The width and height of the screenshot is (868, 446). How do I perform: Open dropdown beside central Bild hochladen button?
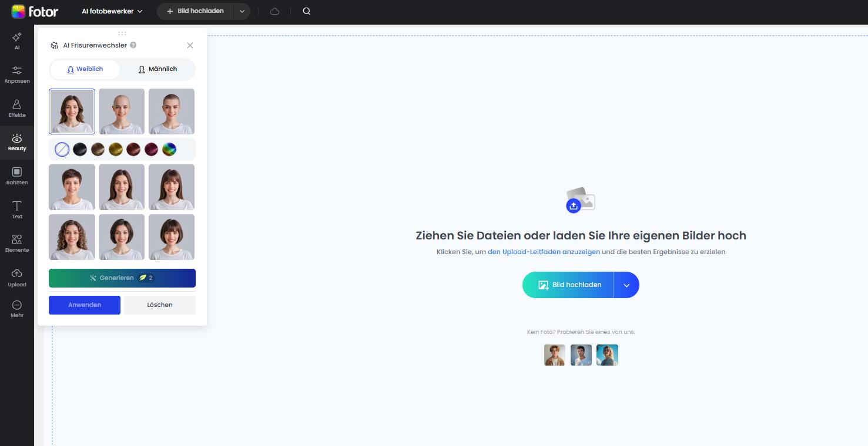[x=626, y=285]
